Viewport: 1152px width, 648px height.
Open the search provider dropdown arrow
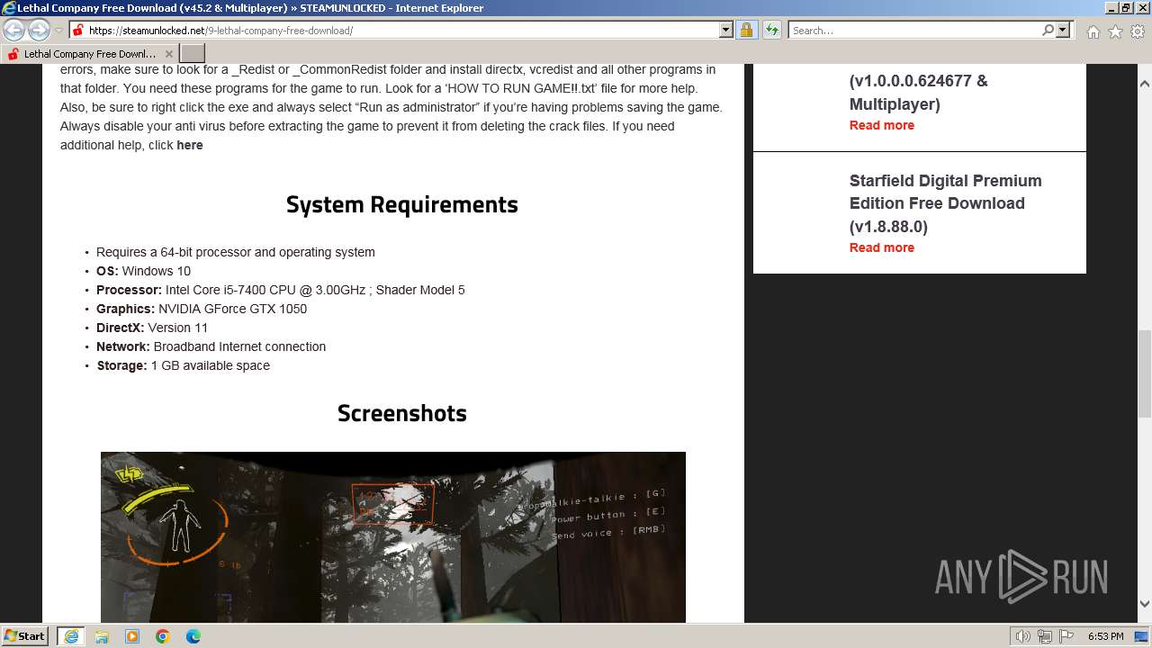[x=1063, y=30]
